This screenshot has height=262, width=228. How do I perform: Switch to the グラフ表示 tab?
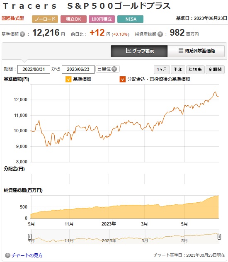point(139,51)
